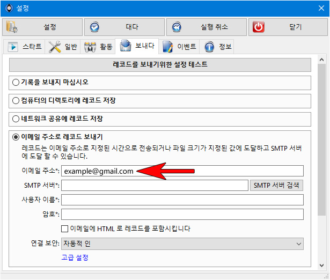Select 네트워크 공유에 레코드 저장 radio
Screen dimensions: 330x280
coord(16,119)
